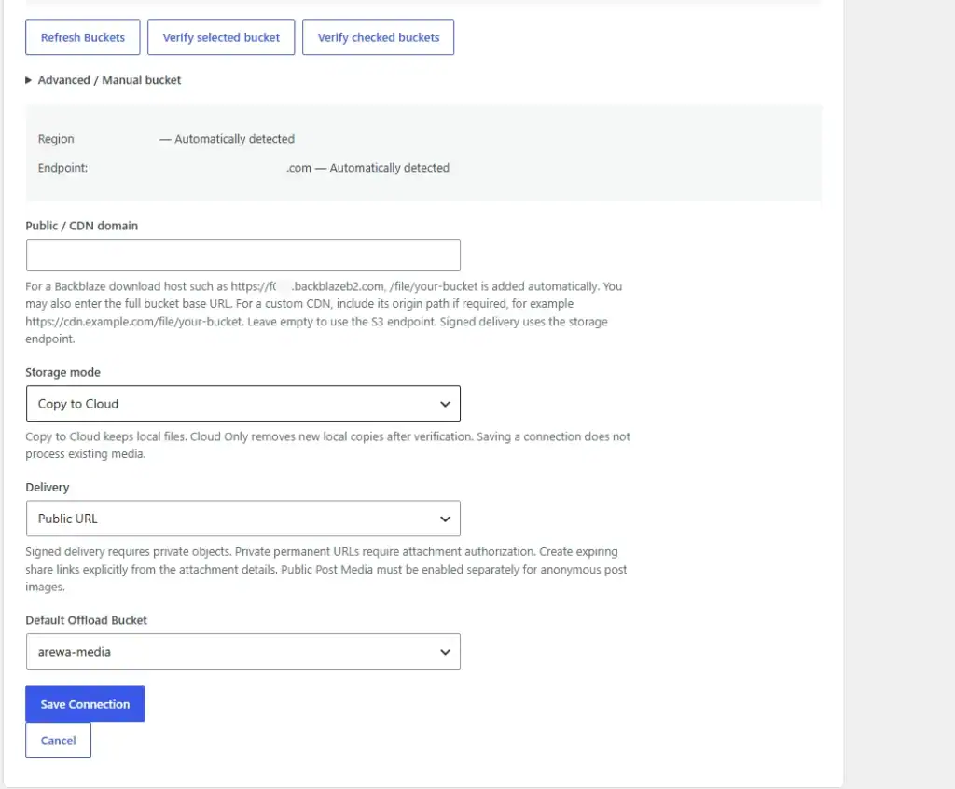Image resolution: width=955 pixels, height=789 pixels.
Task: Click the Signed delivery help paragraph
Action: (x=325, y=569)
